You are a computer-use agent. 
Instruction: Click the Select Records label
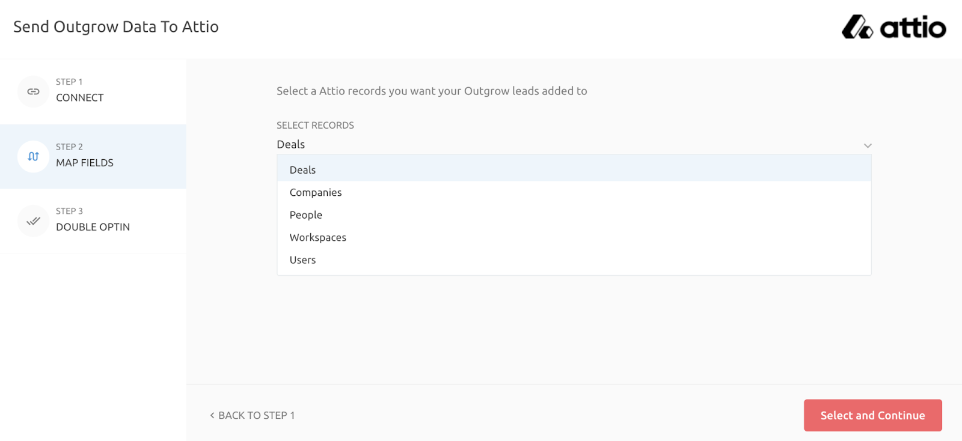click(x=315, y=125)
